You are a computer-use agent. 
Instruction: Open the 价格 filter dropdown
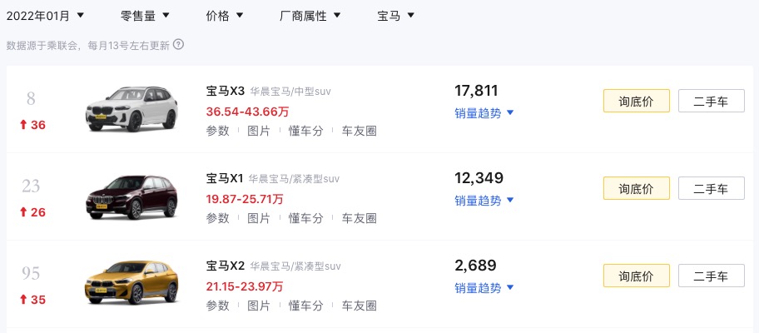pos(225,16)
